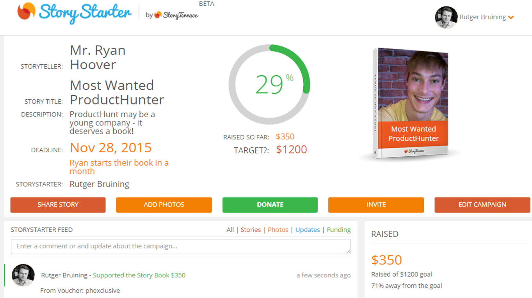The height and width of the screenshot is (298, 532).
Task: Click 'Supported the Story Book $350' feed text
Action: click(x=139, y=275)
